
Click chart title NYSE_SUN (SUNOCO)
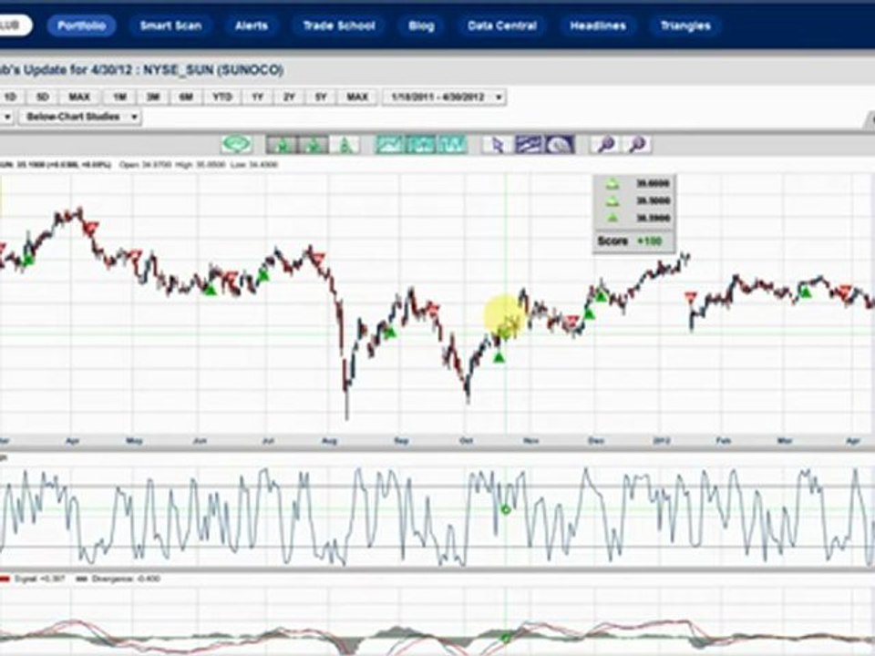coord(213,70)
